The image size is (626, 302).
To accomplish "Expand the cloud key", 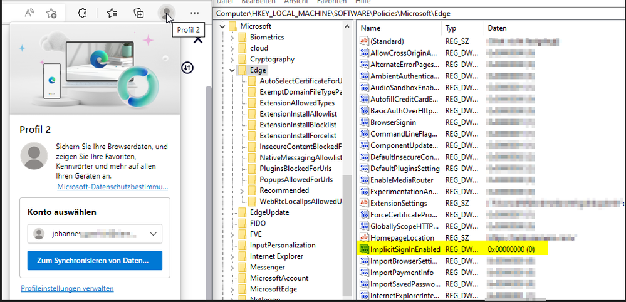I will tap(232, 48).
